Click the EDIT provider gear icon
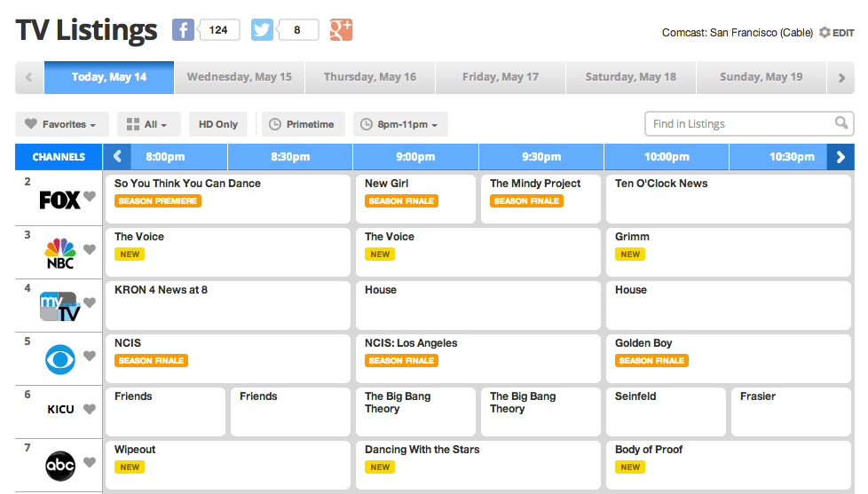Image resolution: width=868 pixels, height=494 pixels. coord(825,33)
